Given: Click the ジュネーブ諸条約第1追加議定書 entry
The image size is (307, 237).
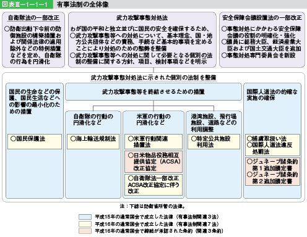Looking at the screenshot, I should tap(272, 165).
